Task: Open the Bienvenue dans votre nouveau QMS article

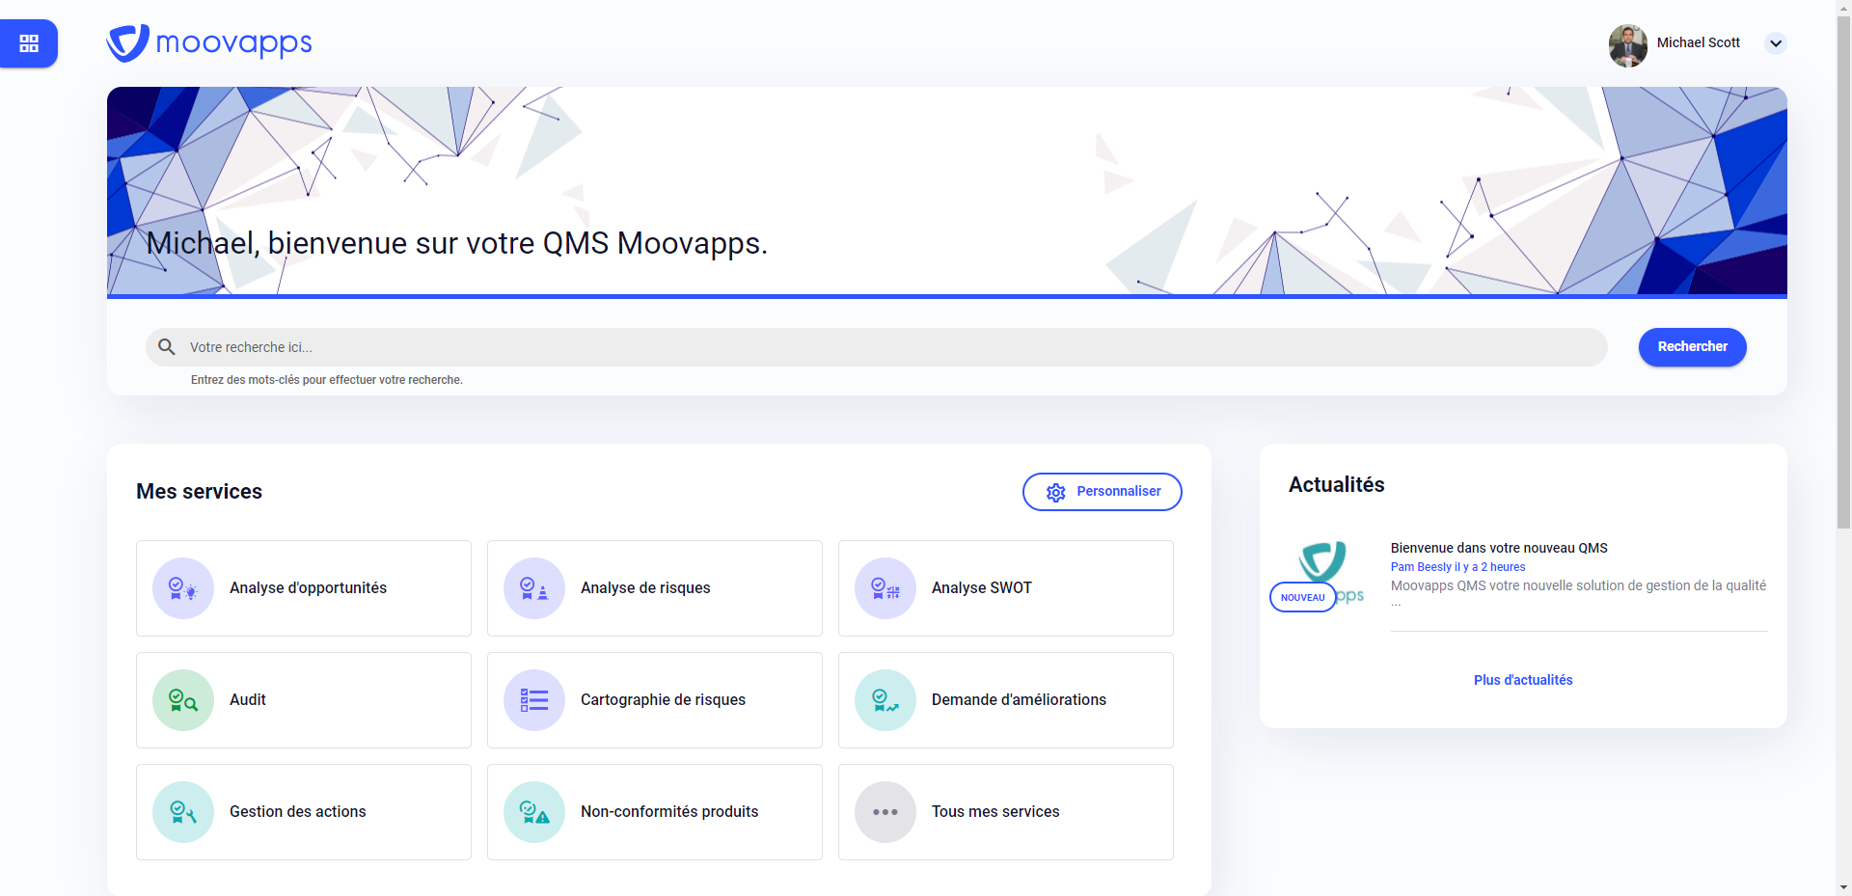Action: click(x=1498, y=548)
